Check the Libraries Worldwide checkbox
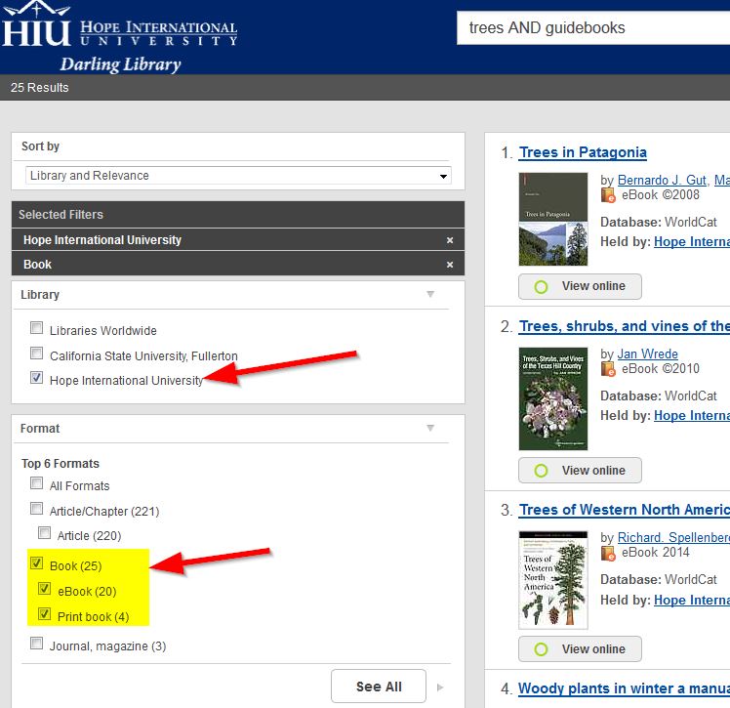The width and height of the screenshot is (730, 708). click(x=36, y=328)
